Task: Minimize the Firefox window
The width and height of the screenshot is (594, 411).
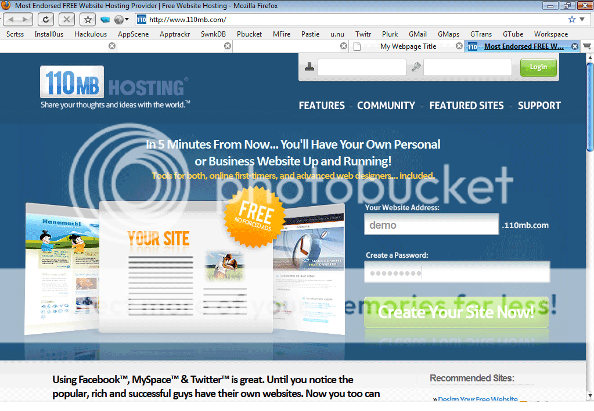Action: (x=550, y=6)
